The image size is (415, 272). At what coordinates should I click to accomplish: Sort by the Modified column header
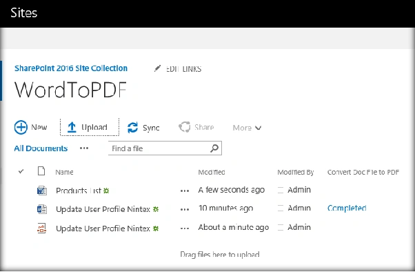click(x=212, y=172)
